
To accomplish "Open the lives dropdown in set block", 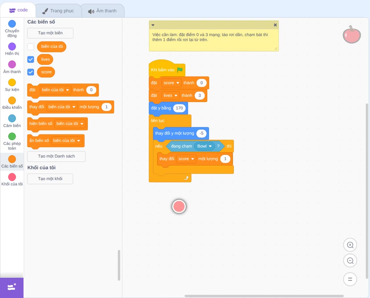I will pos(170,95).
